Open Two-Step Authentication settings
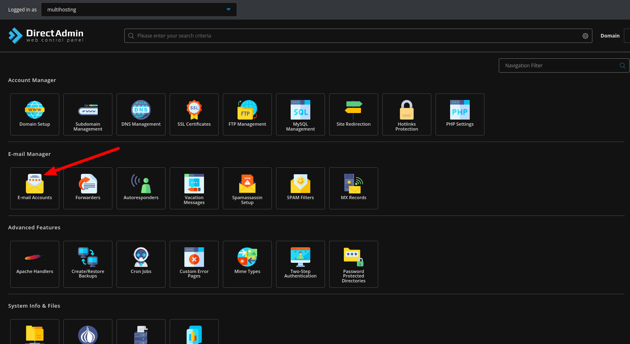 [x=300, y=264]
